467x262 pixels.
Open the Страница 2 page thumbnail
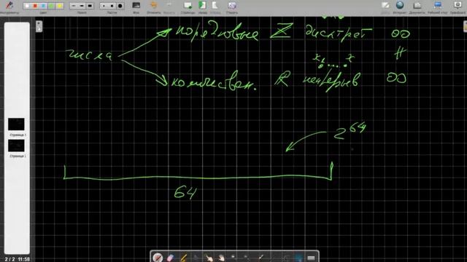pos(16,146)
